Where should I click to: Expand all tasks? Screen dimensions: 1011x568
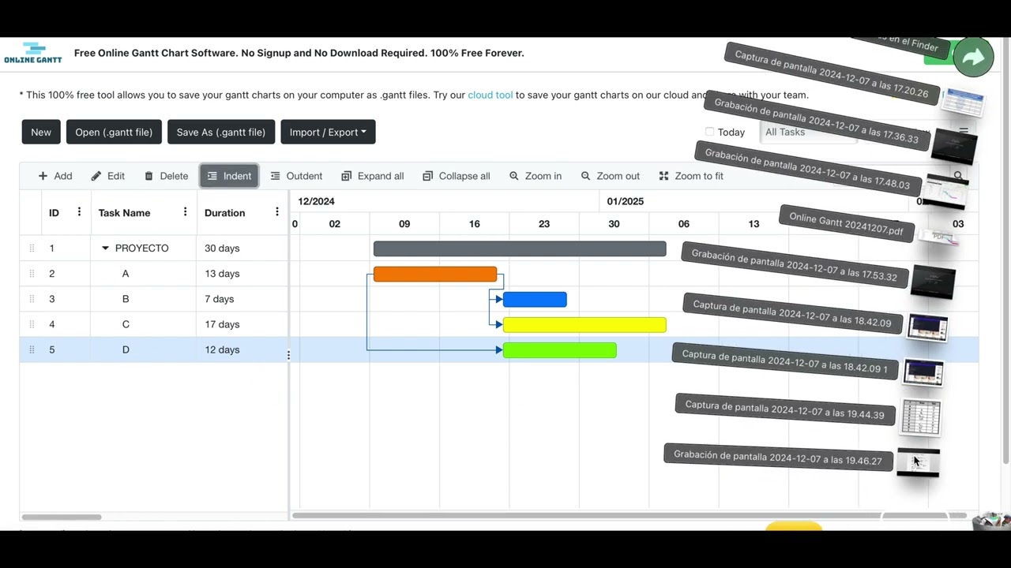(x=373, y=176)
